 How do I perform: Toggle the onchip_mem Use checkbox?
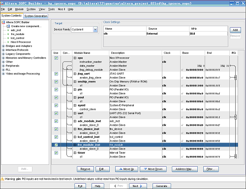pyautogui.click(x=56, y=81)
